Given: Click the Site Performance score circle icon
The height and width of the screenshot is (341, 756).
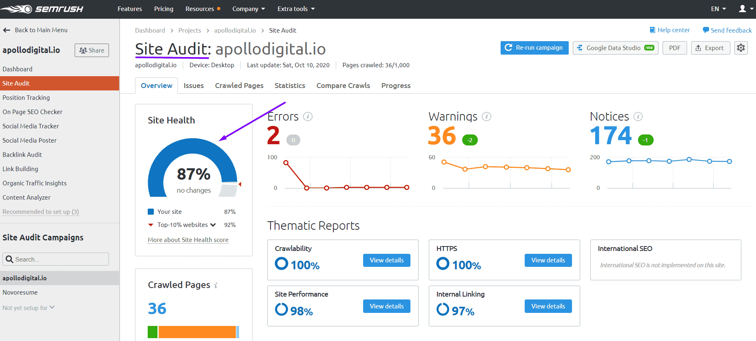Looking at the screenshot, I should pos(282,310).
